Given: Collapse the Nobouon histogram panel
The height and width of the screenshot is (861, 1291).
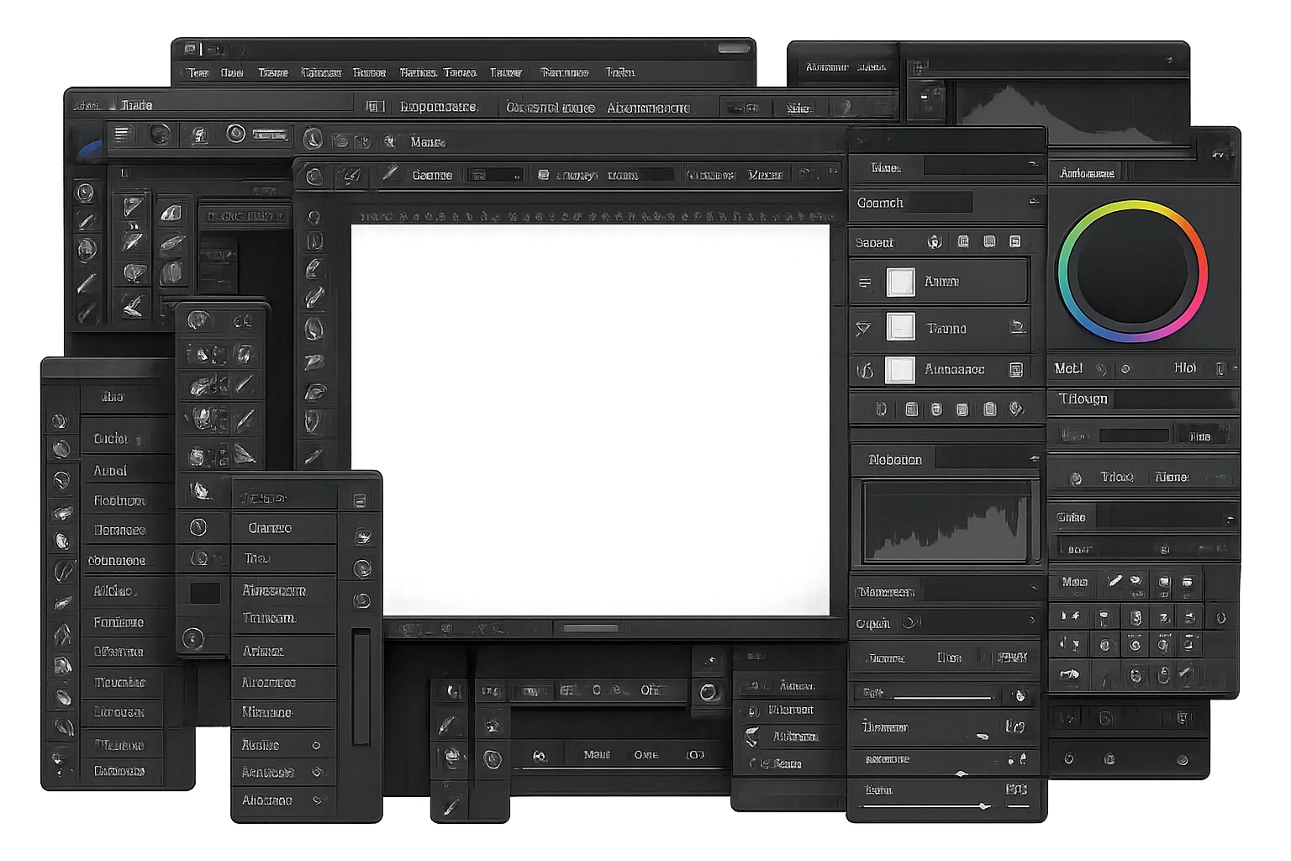Looking at the screenshot, I should click(x=1034, y=459).
